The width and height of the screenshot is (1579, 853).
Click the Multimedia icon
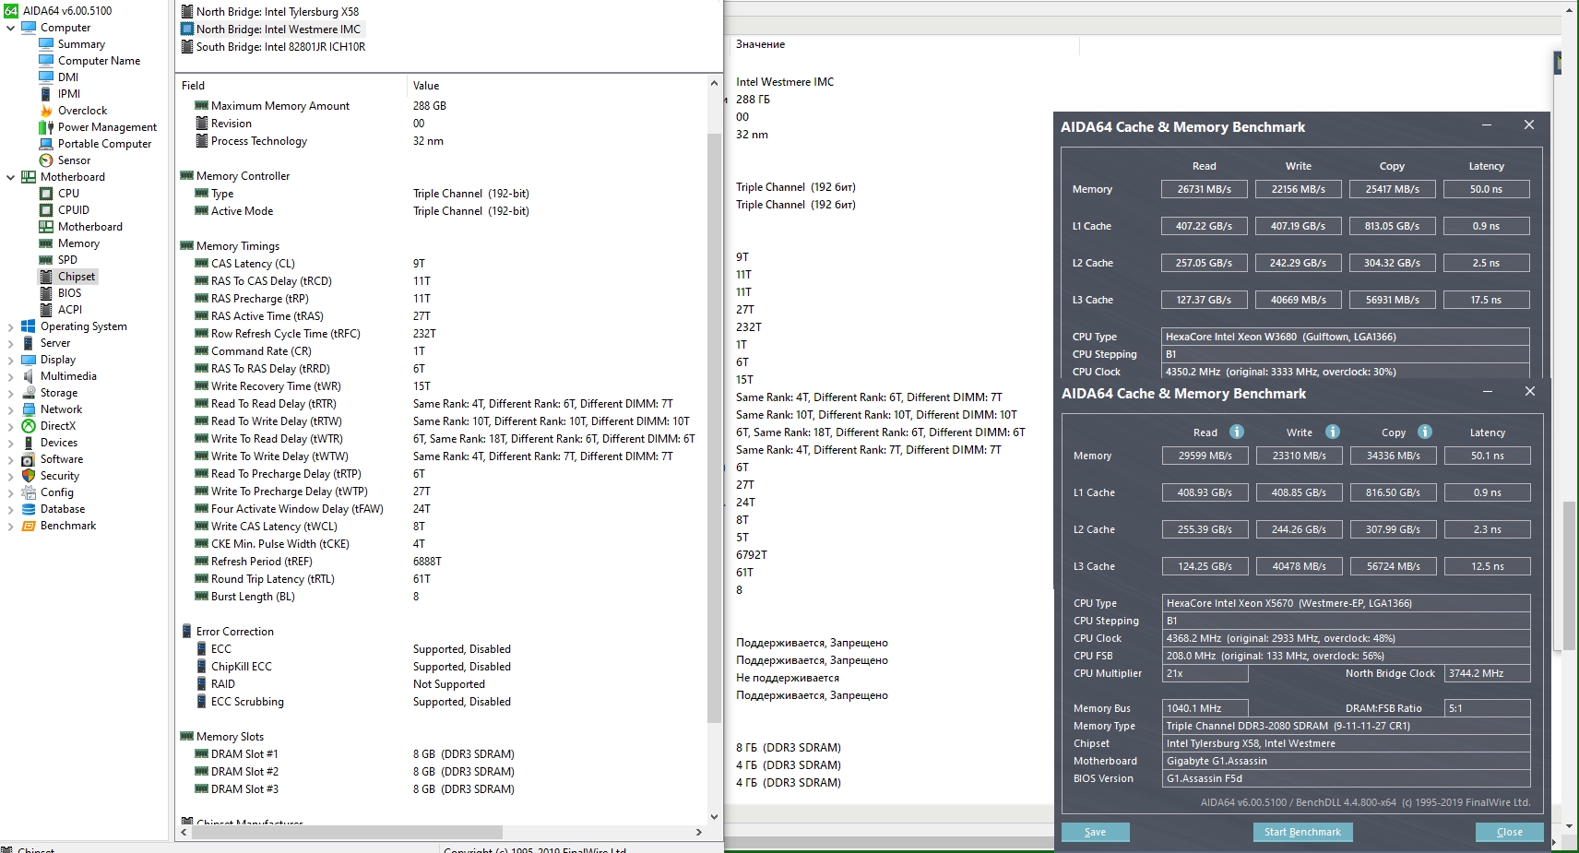point(29,376)
